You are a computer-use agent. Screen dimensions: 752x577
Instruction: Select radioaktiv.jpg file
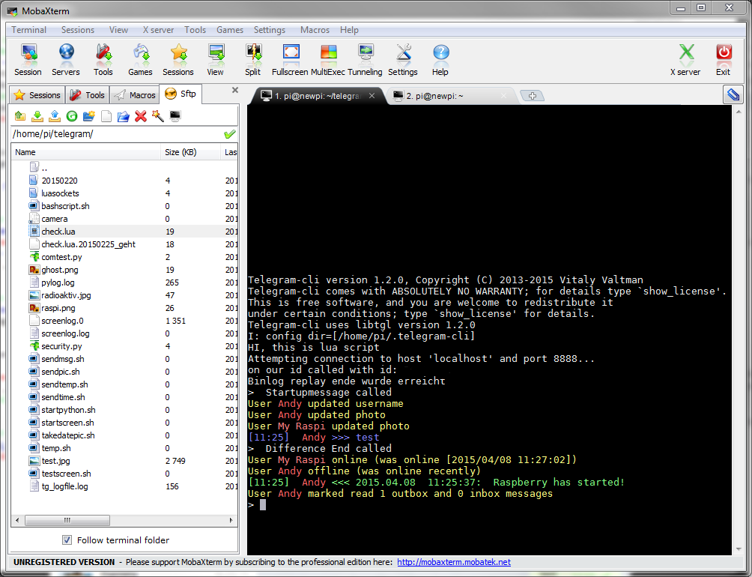pos(66,295)
